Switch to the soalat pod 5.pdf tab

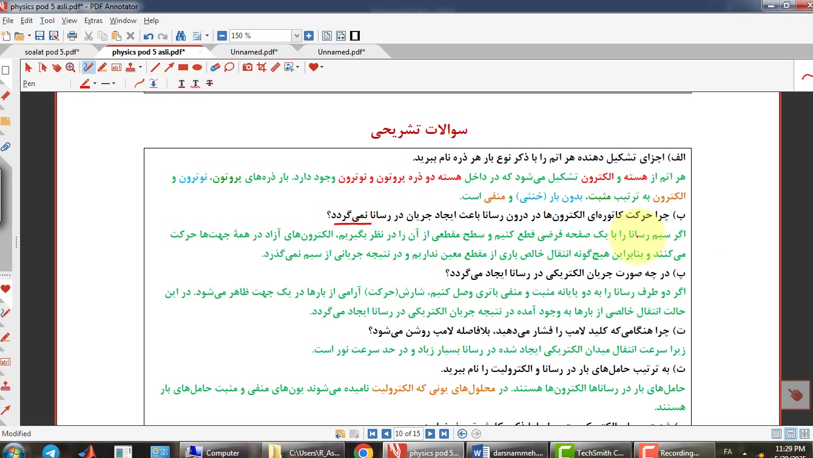click(52, 52)
